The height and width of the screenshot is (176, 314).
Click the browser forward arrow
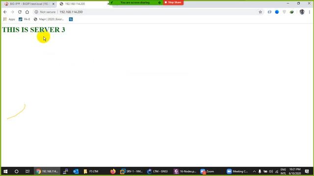pos(12,12)
